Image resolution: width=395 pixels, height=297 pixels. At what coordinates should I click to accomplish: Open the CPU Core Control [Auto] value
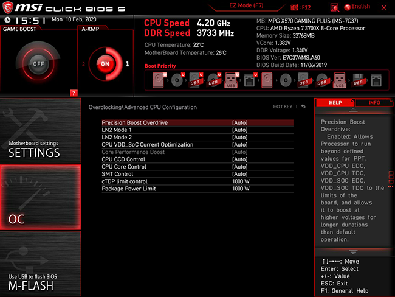[x=240, y=167]
